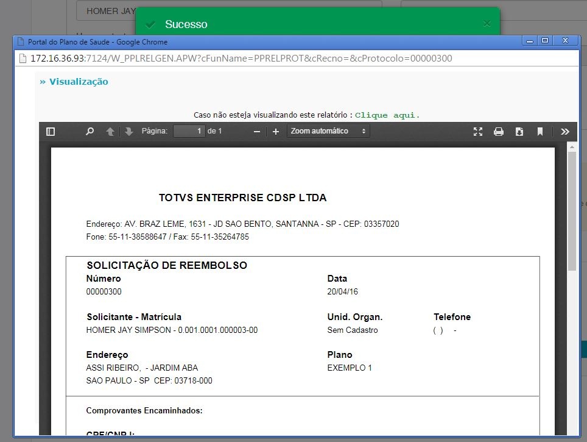Click the Fone/Fax line in header
Screen dimensions: 587x442
click(167, 237)
